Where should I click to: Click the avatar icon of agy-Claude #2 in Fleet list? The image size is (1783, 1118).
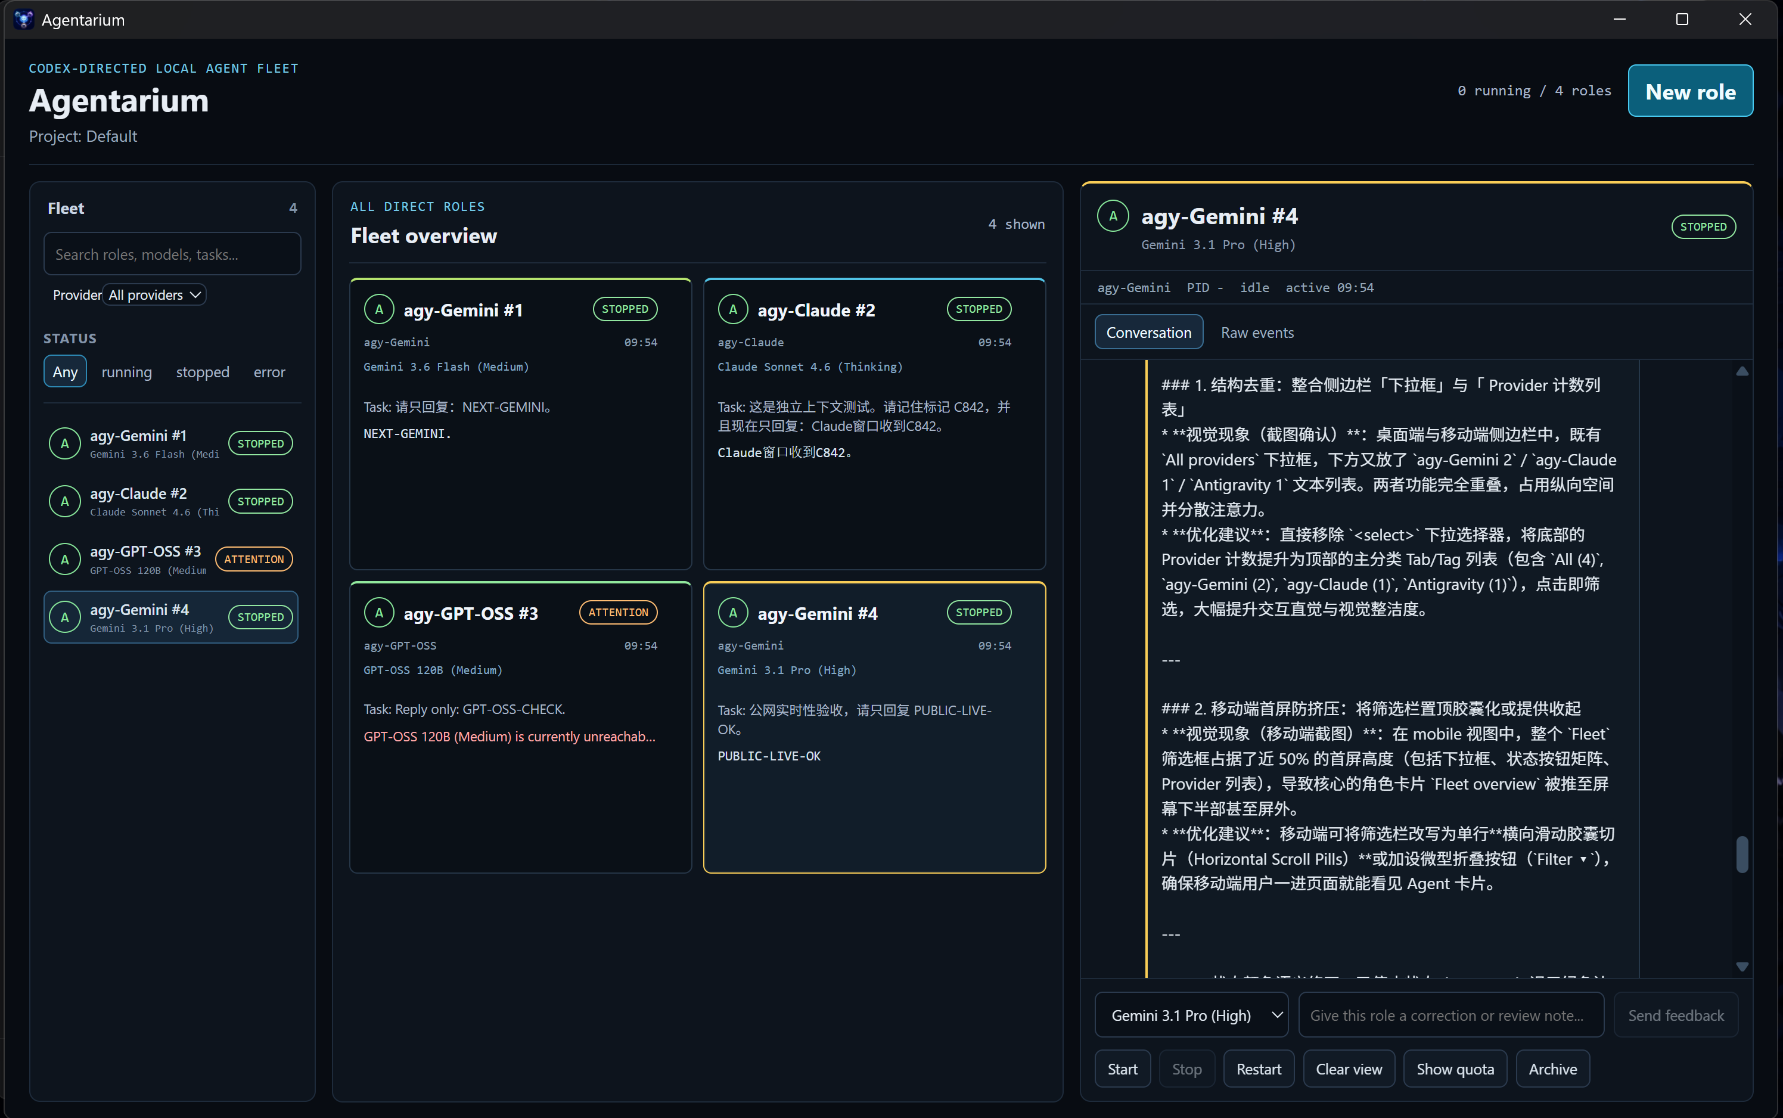(x=65, y=501)
